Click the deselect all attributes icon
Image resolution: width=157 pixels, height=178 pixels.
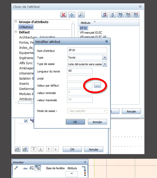click(x=105, y=15)
